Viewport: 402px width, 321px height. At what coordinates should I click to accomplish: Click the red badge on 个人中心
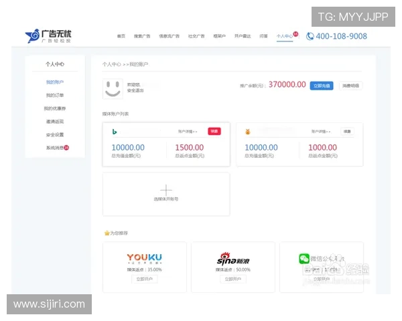tap(295, 34)
